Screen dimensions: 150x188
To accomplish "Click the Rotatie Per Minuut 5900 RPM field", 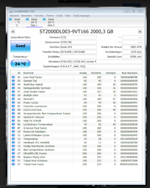I will point(132,47).
